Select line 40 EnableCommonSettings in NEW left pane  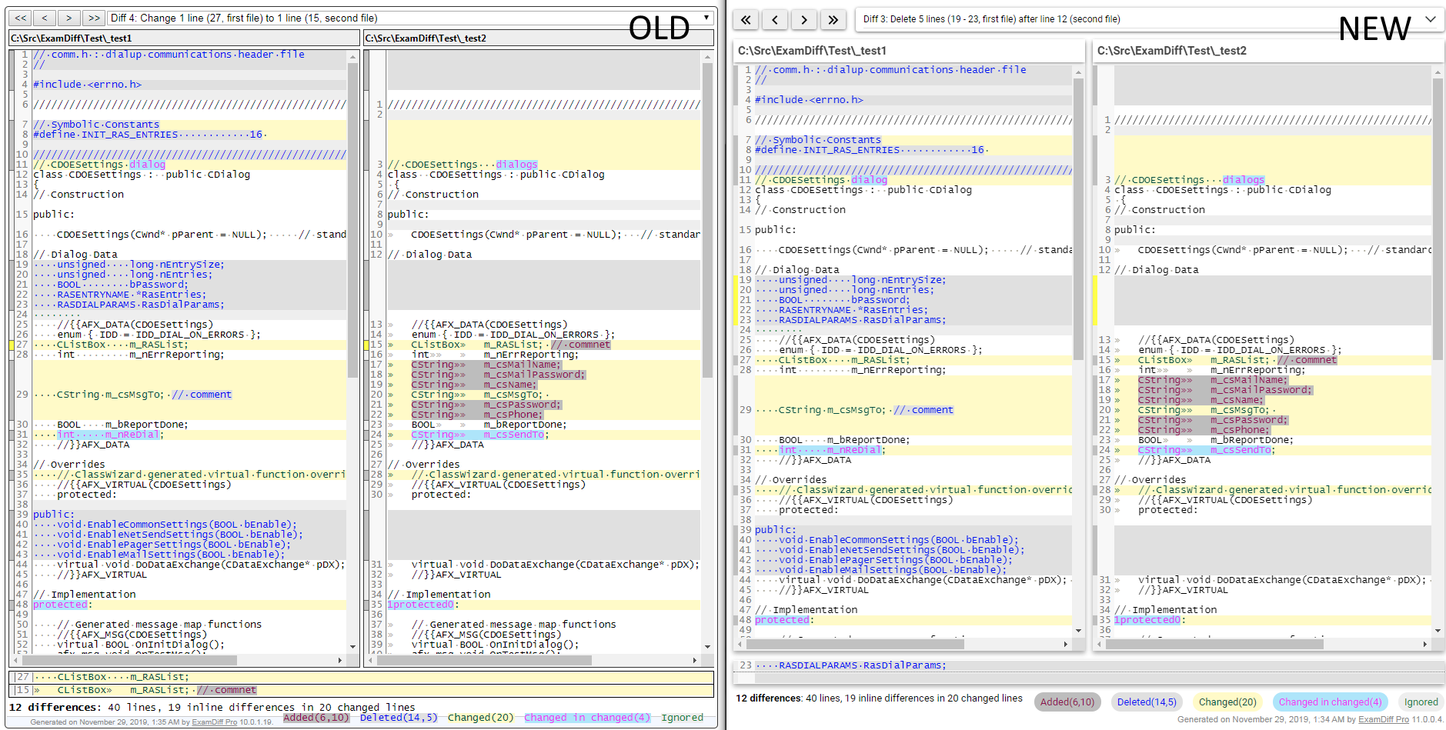click(x=913, y=540)
